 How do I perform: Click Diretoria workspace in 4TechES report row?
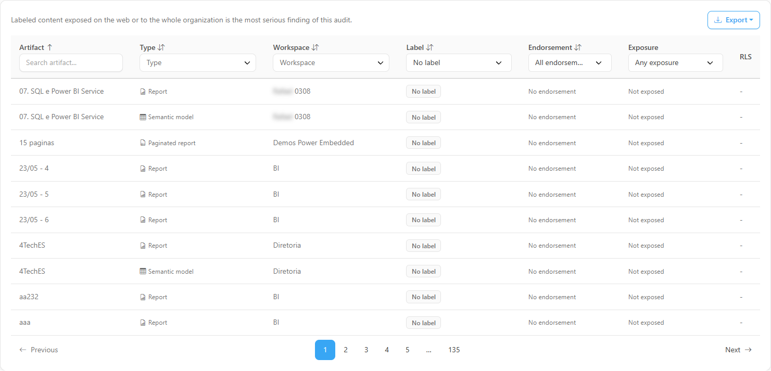(287, 246)
